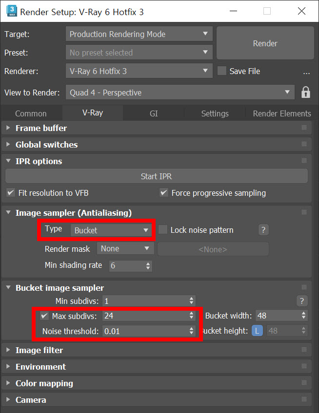Expand the Color mapping rollout
The width and height of the screenshot is (319, 413).
pos(8,383)
